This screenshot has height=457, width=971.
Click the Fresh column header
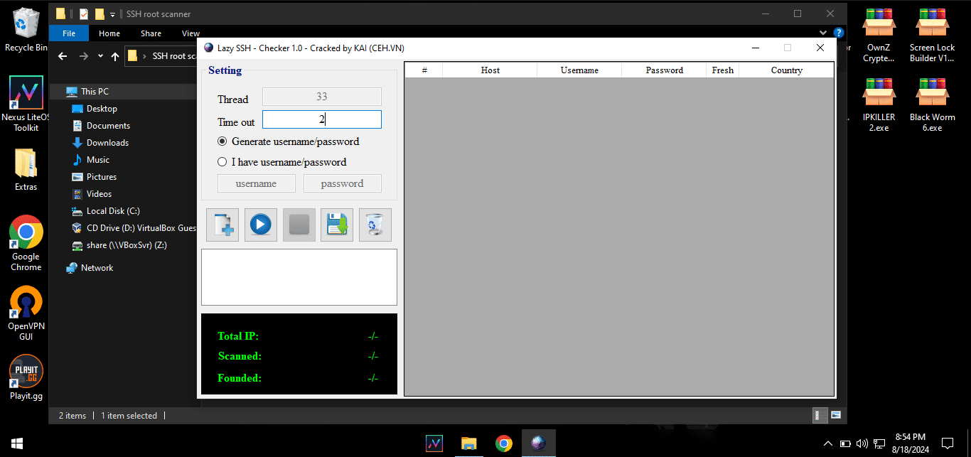pyautogui.click(x=723, y=70)
